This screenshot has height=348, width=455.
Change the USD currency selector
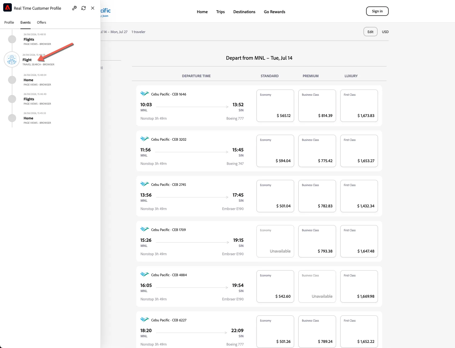point(385,32)
